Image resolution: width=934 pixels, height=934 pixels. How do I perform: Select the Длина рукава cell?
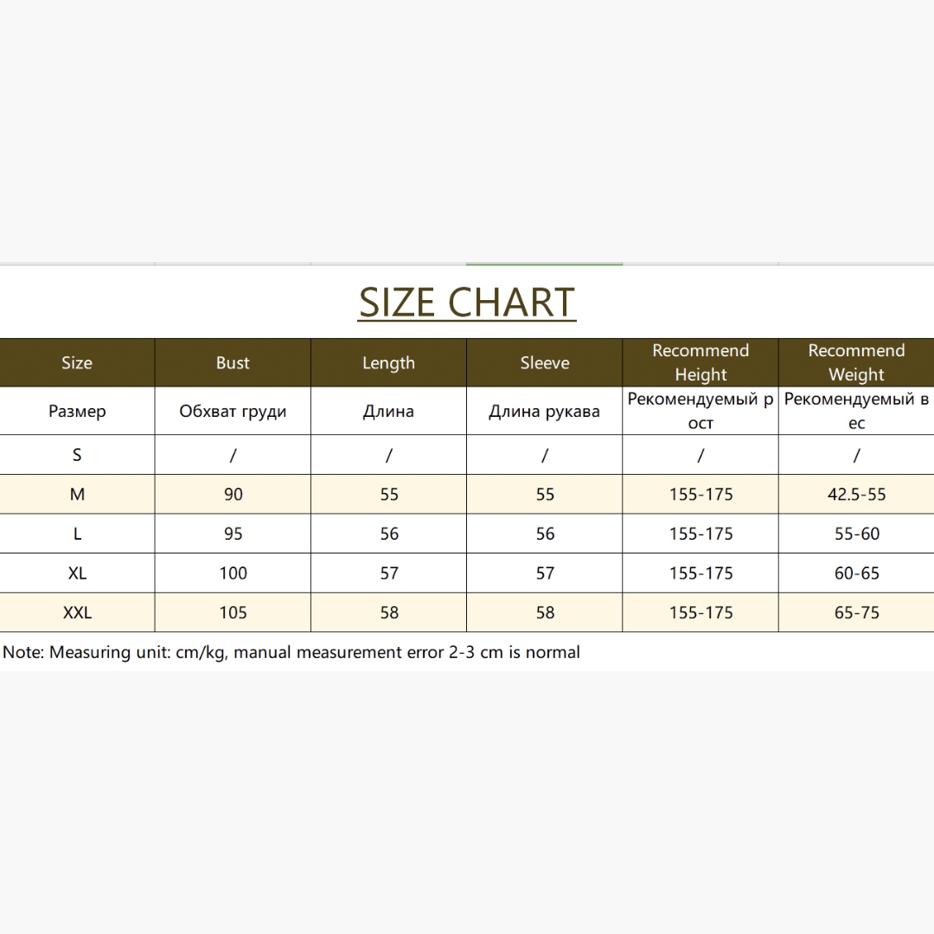click(x=545, y=411)
